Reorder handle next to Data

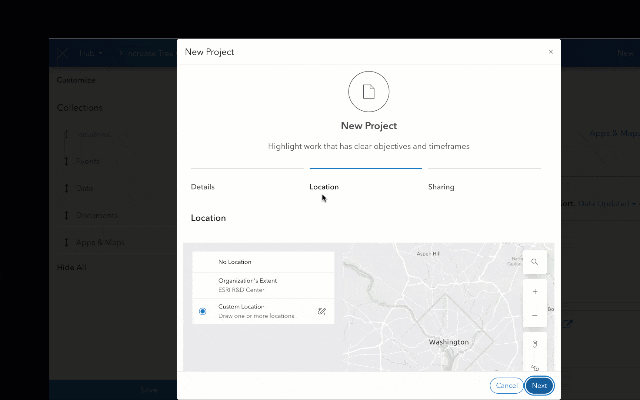pos(66,189)
